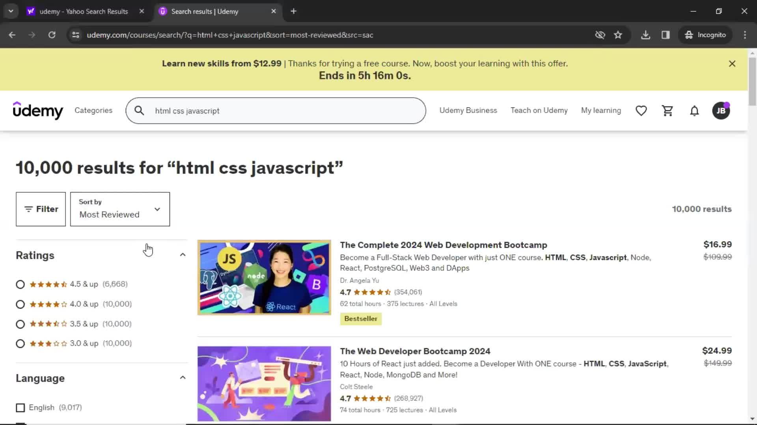Click the third-party cookies blocked eye icon
Viewport: 757px width, 425px height.
pos(600,35)
